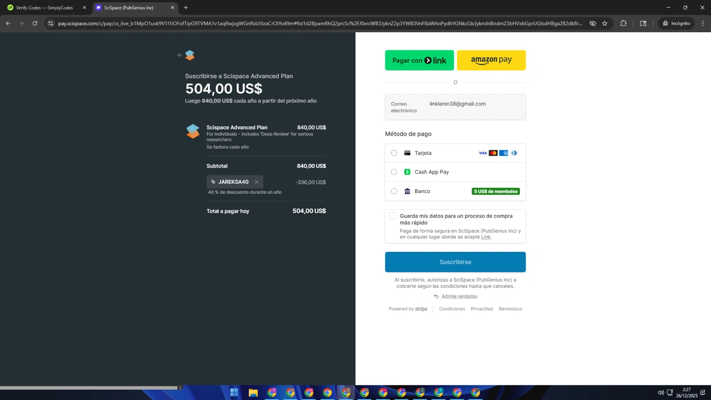Click the toolbar icon left of Incógnito
Viewport: 711px width, 400px height.
click(643, 23)
